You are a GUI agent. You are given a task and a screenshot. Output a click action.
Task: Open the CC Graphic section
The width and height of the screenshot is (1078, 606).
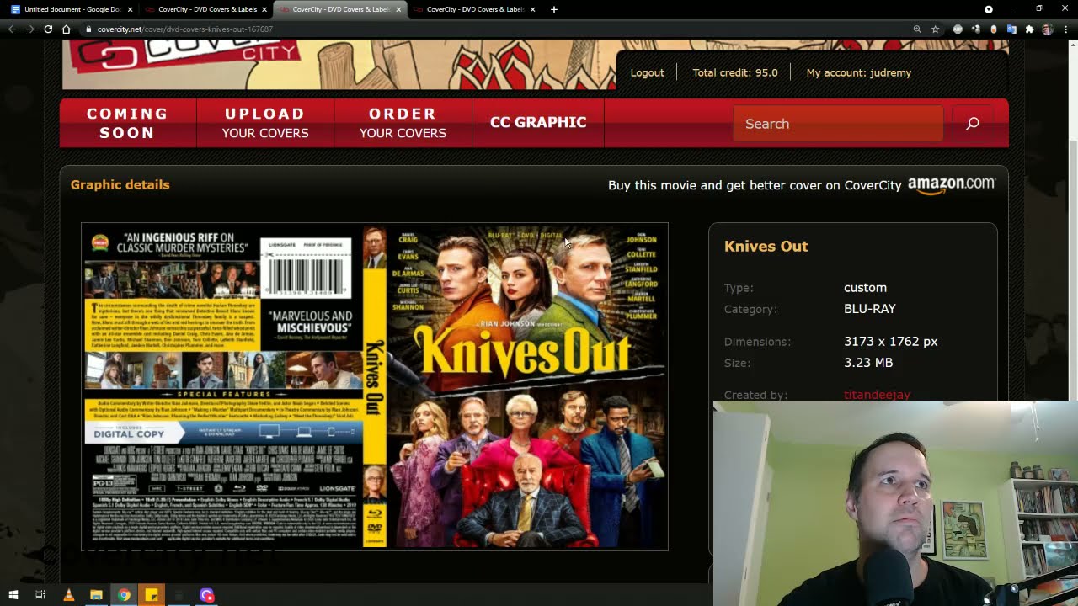(x=538, y=123)
